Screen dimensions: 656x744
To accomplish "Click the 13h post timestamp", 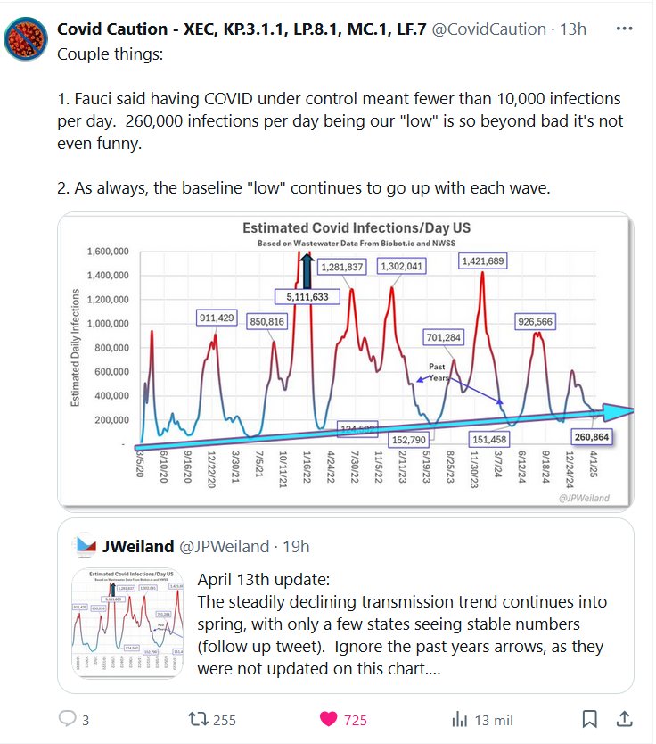I will (572, 29).
